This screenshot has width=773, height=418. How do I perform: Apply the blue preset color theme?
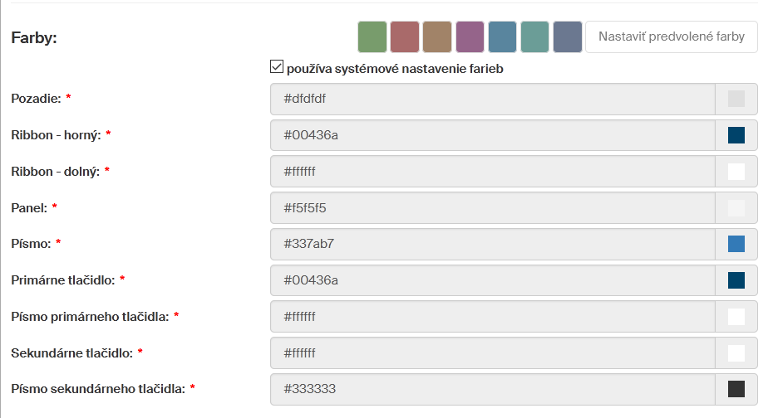click(502, 36)
